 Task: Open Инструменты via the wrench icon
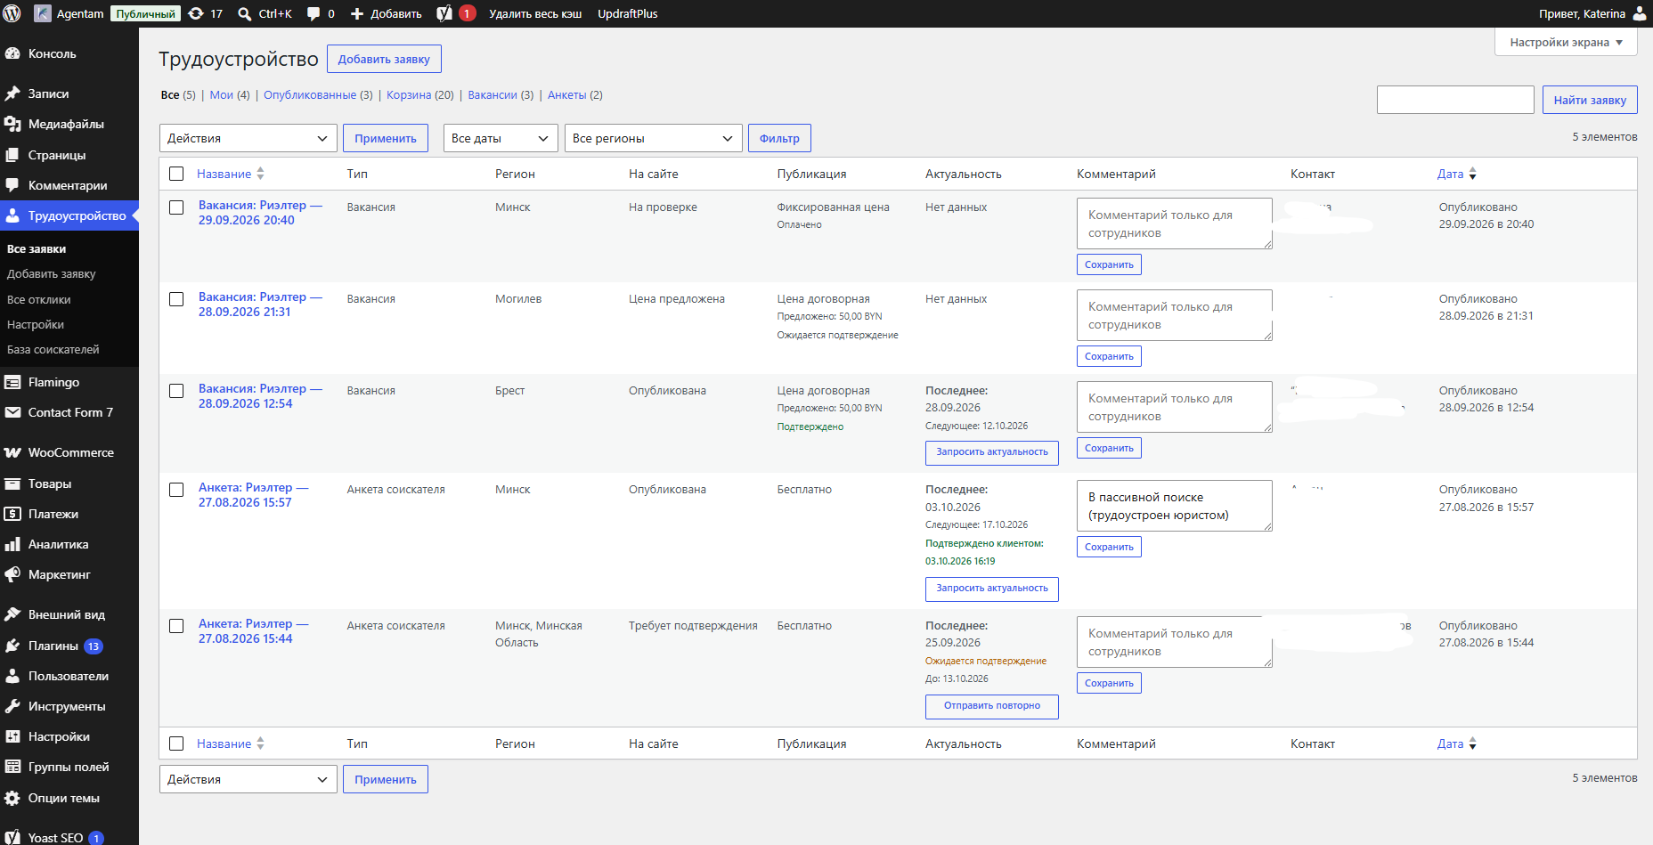tap(12, 706)
